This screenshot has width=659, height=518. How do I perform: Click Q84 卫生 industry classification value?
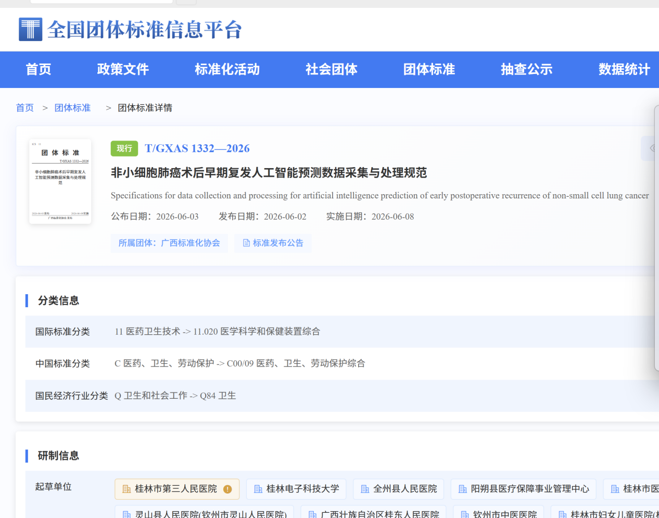point(218,396)
